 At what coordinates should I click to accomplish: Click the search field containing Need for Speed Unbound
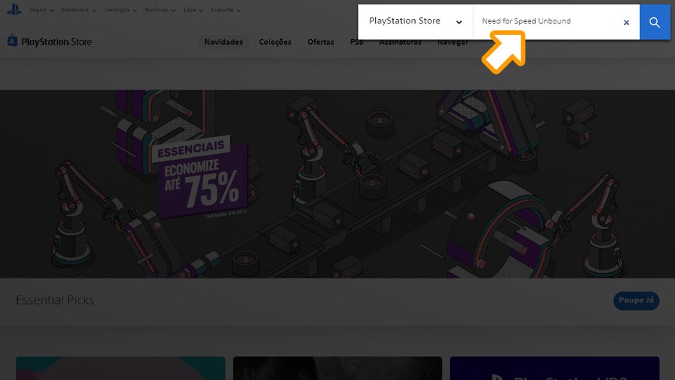[x=549, y=21]
